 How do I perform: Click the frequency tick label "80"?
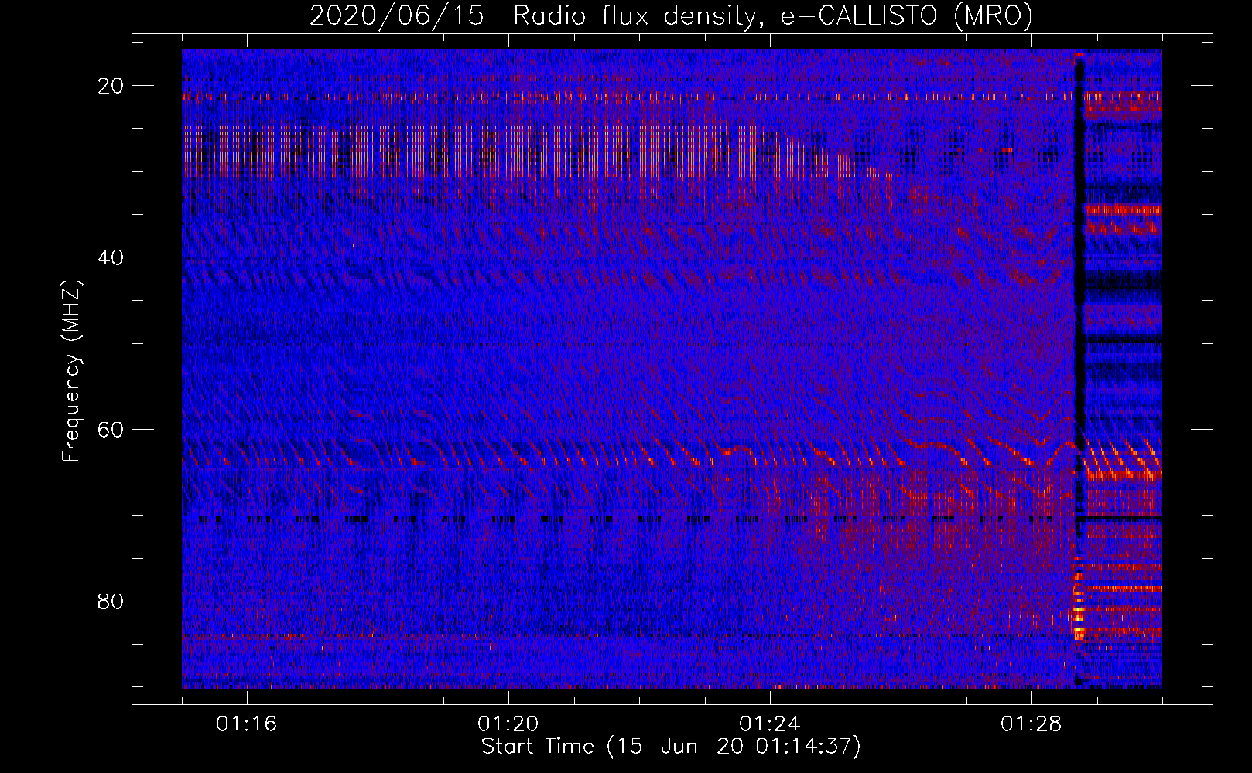[111, 601]
